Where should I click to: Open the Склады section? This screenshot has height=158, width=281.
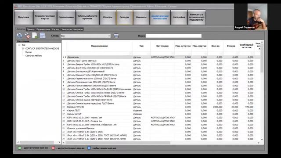click(x=124, y=17)
